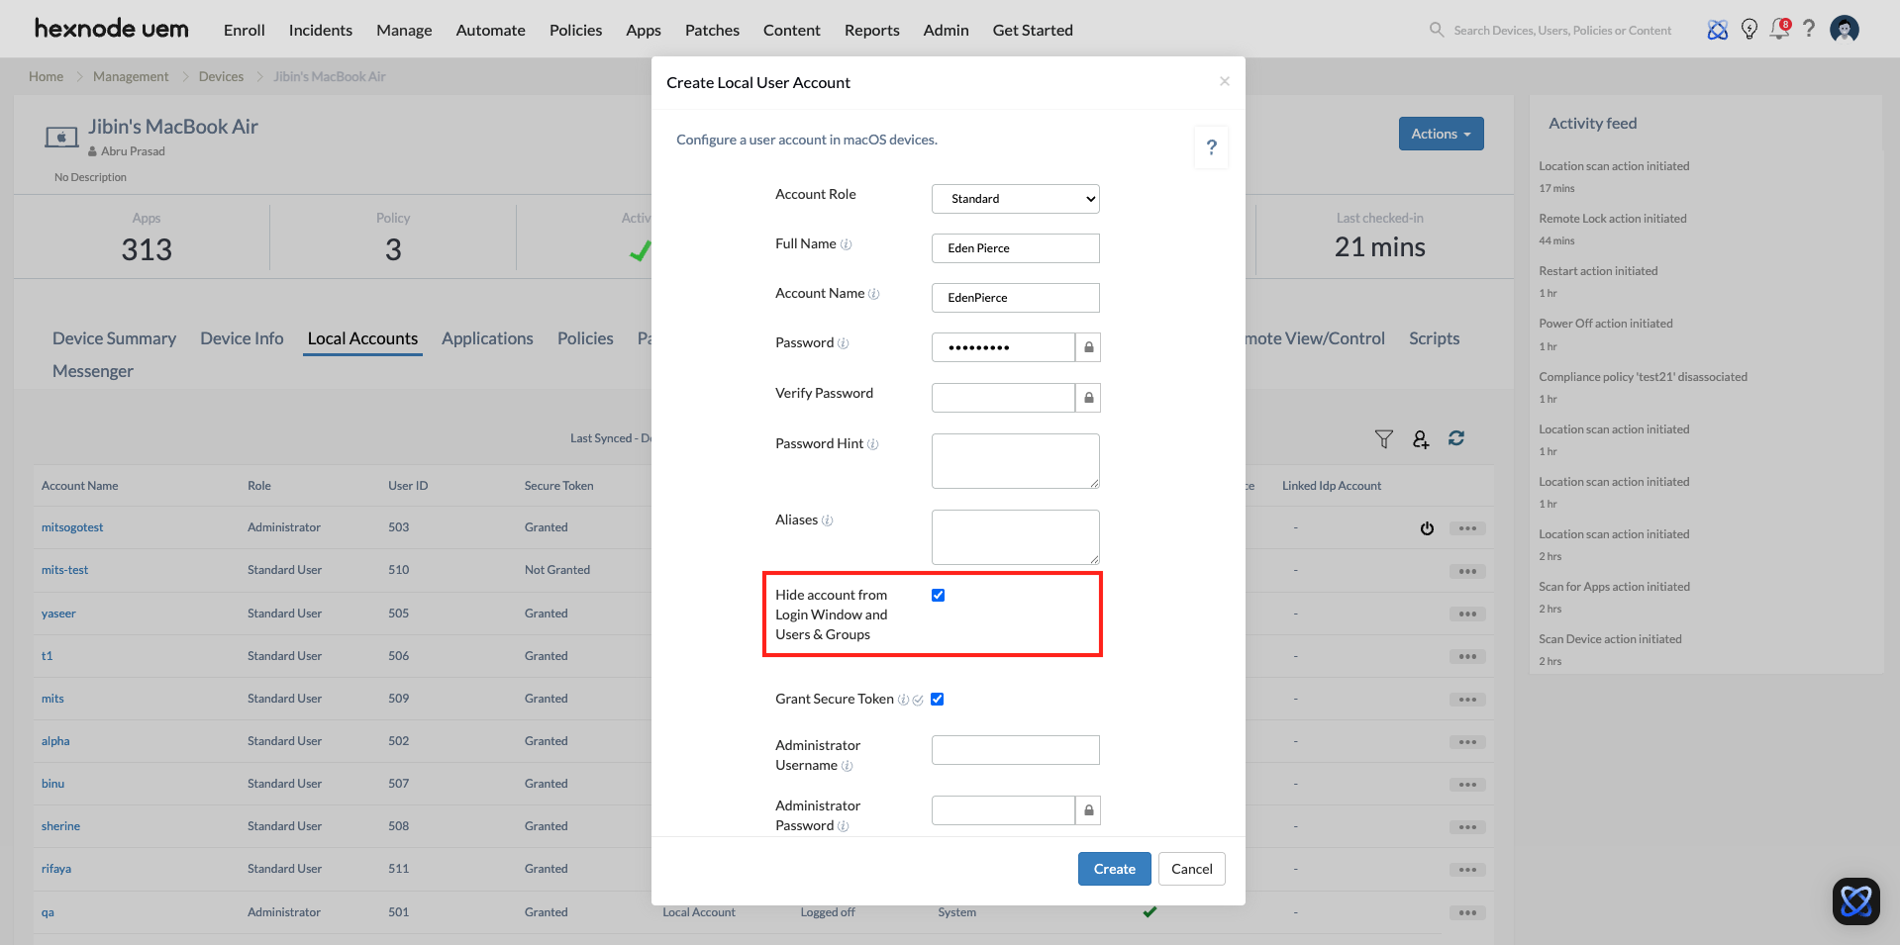Click the question mark help box in dialog

click(1211, 147)
